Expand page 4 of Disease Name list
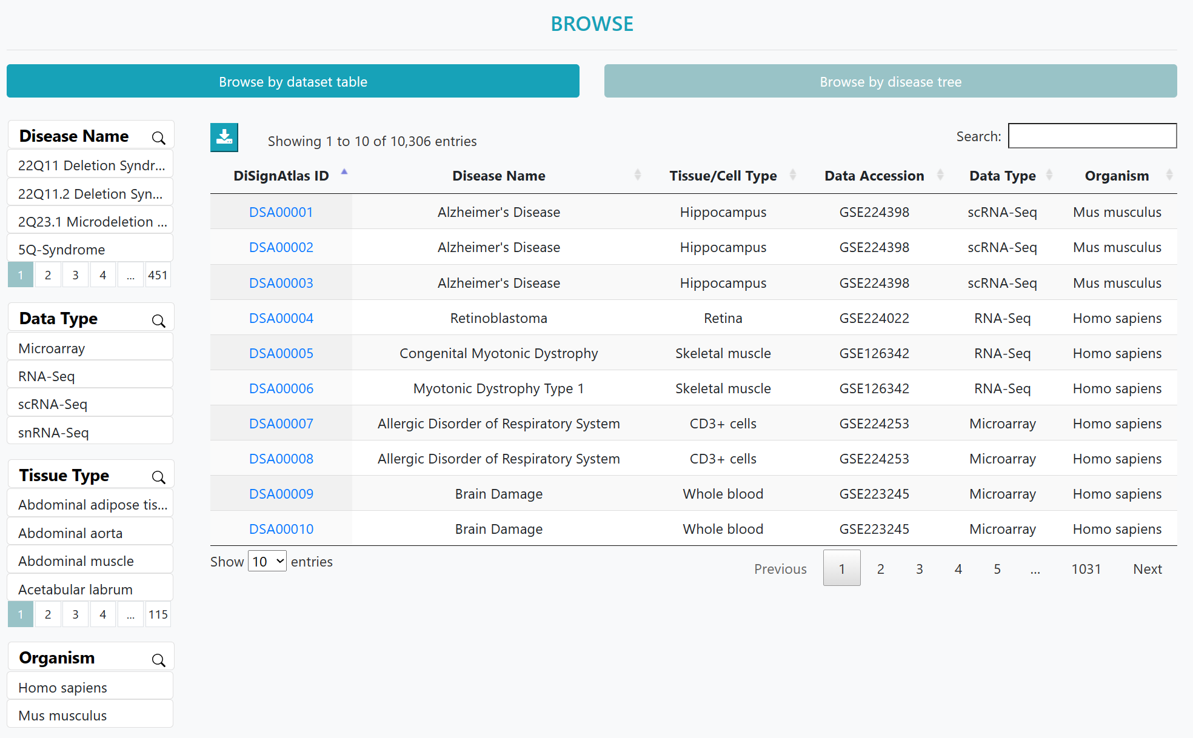This screenshot has width=1193, height=738. tap(101, 274)
